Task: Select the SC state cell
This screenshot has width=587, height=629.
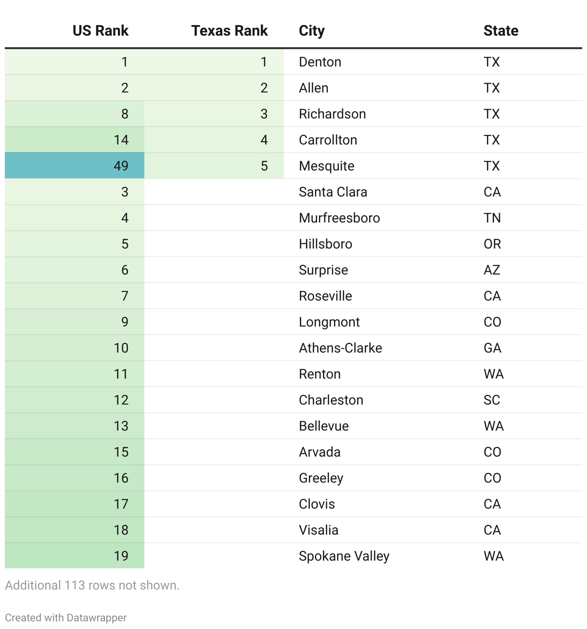Action: (x=492, y=400)
